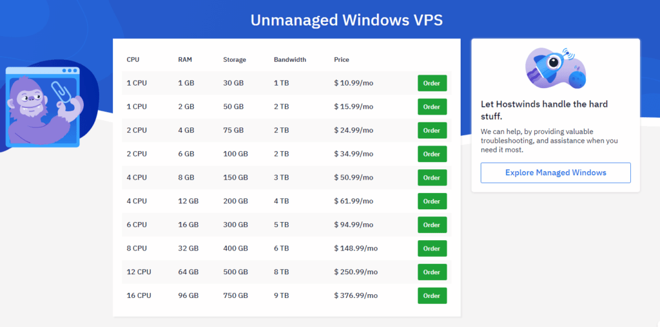Click the 9 TB bandwidth cell
This screenshot has width=660, height=327.
(281, 295)
